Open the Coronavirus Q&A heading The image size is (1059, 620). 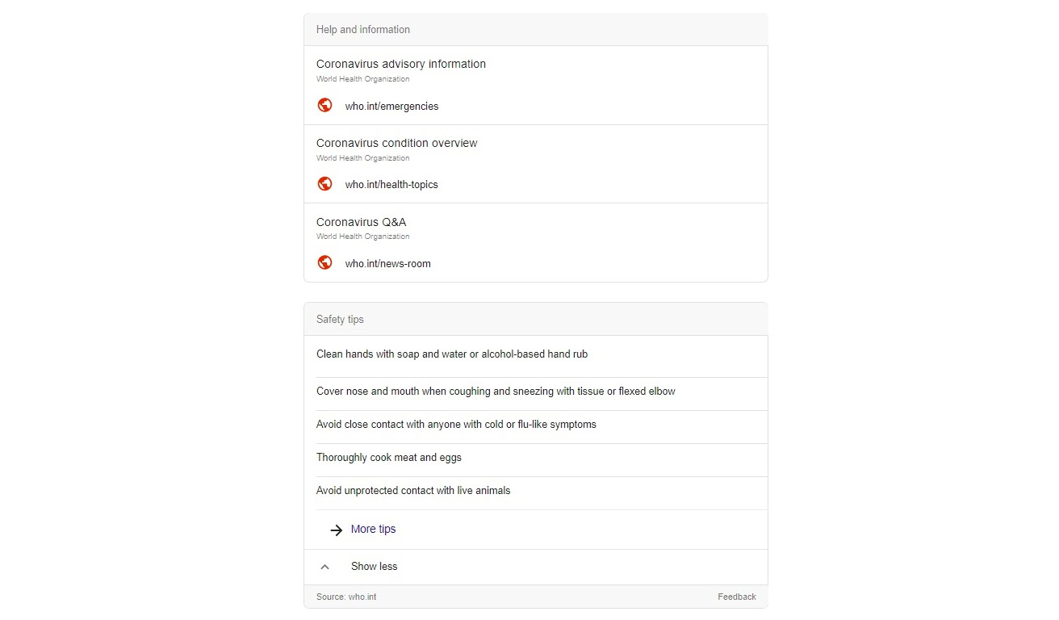point(361,222)
